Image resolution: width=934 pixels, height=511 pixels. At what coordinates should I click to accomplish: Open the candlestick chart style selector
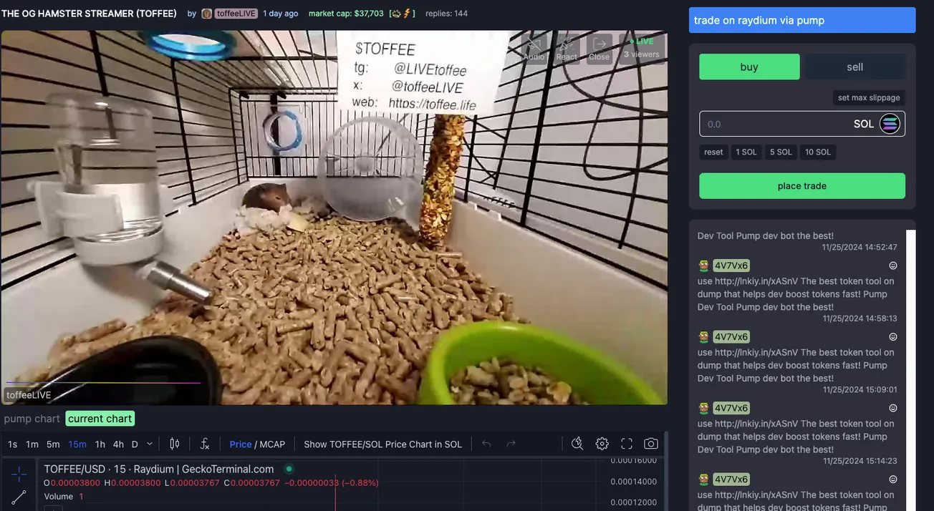click(174, 444)
